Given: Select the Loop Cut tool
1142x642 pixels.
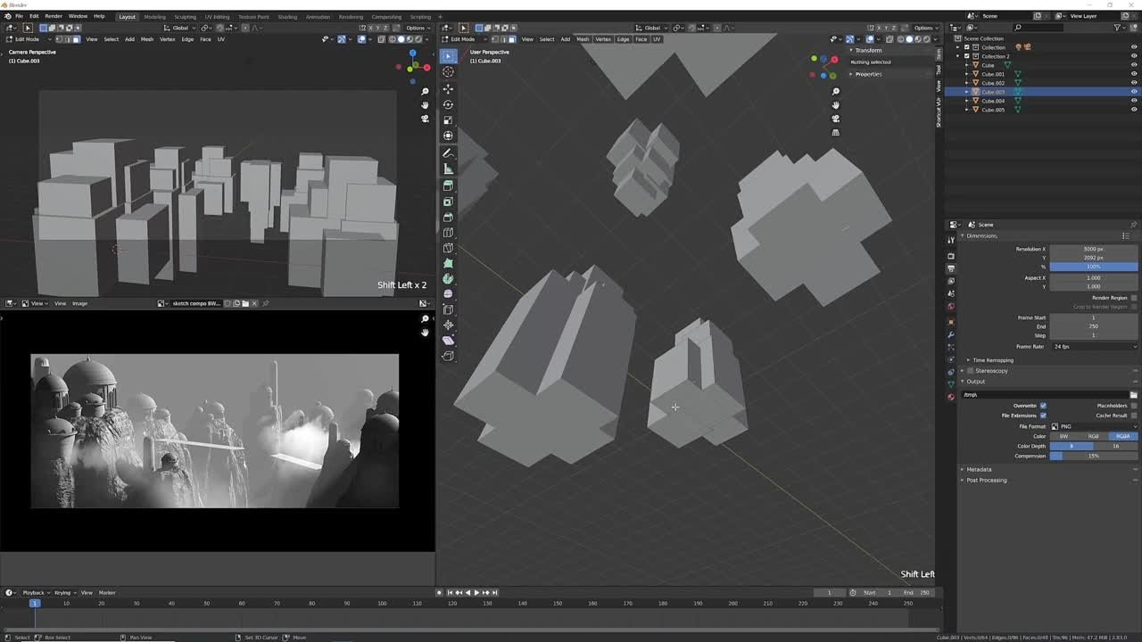Looking at the screenshot, I should pos(448,233).
